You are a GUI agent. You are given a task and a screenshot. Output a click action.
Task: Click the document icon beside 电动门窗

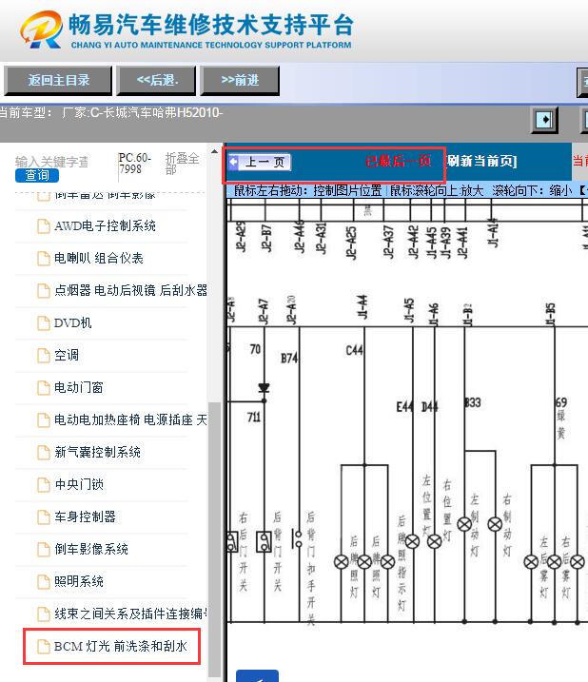44,387
